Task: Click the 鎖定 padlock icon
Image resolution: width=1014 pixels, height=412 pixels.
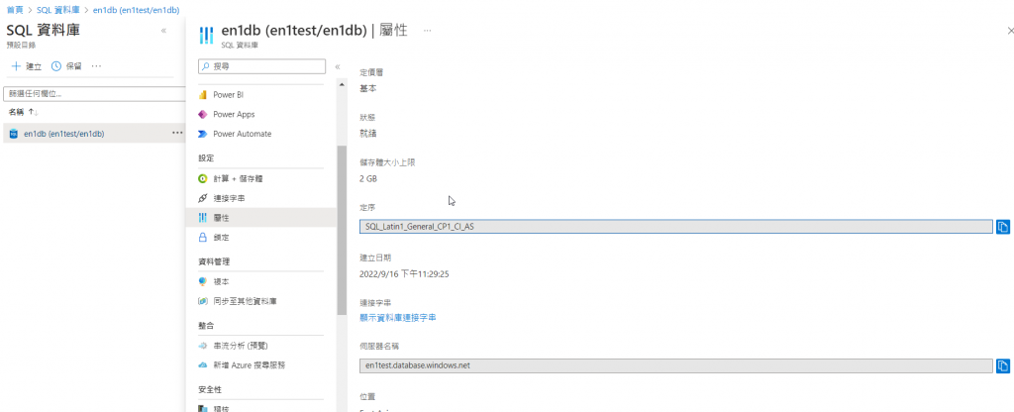Action: (x=202, y=238)
